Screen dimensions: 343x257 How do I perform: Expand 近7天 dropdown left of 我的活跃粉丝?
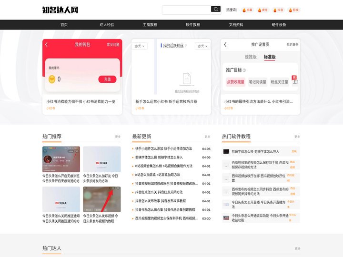(x=139, y=46)
